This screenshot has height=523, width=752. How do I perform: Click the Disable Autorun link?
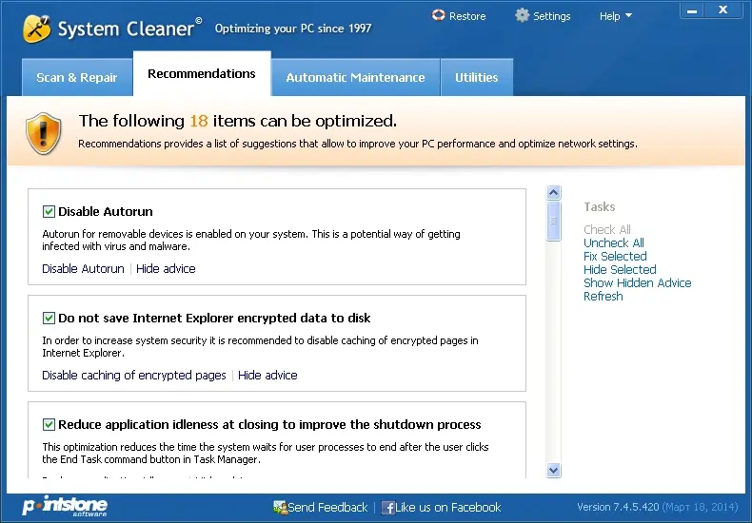(83, 269)
